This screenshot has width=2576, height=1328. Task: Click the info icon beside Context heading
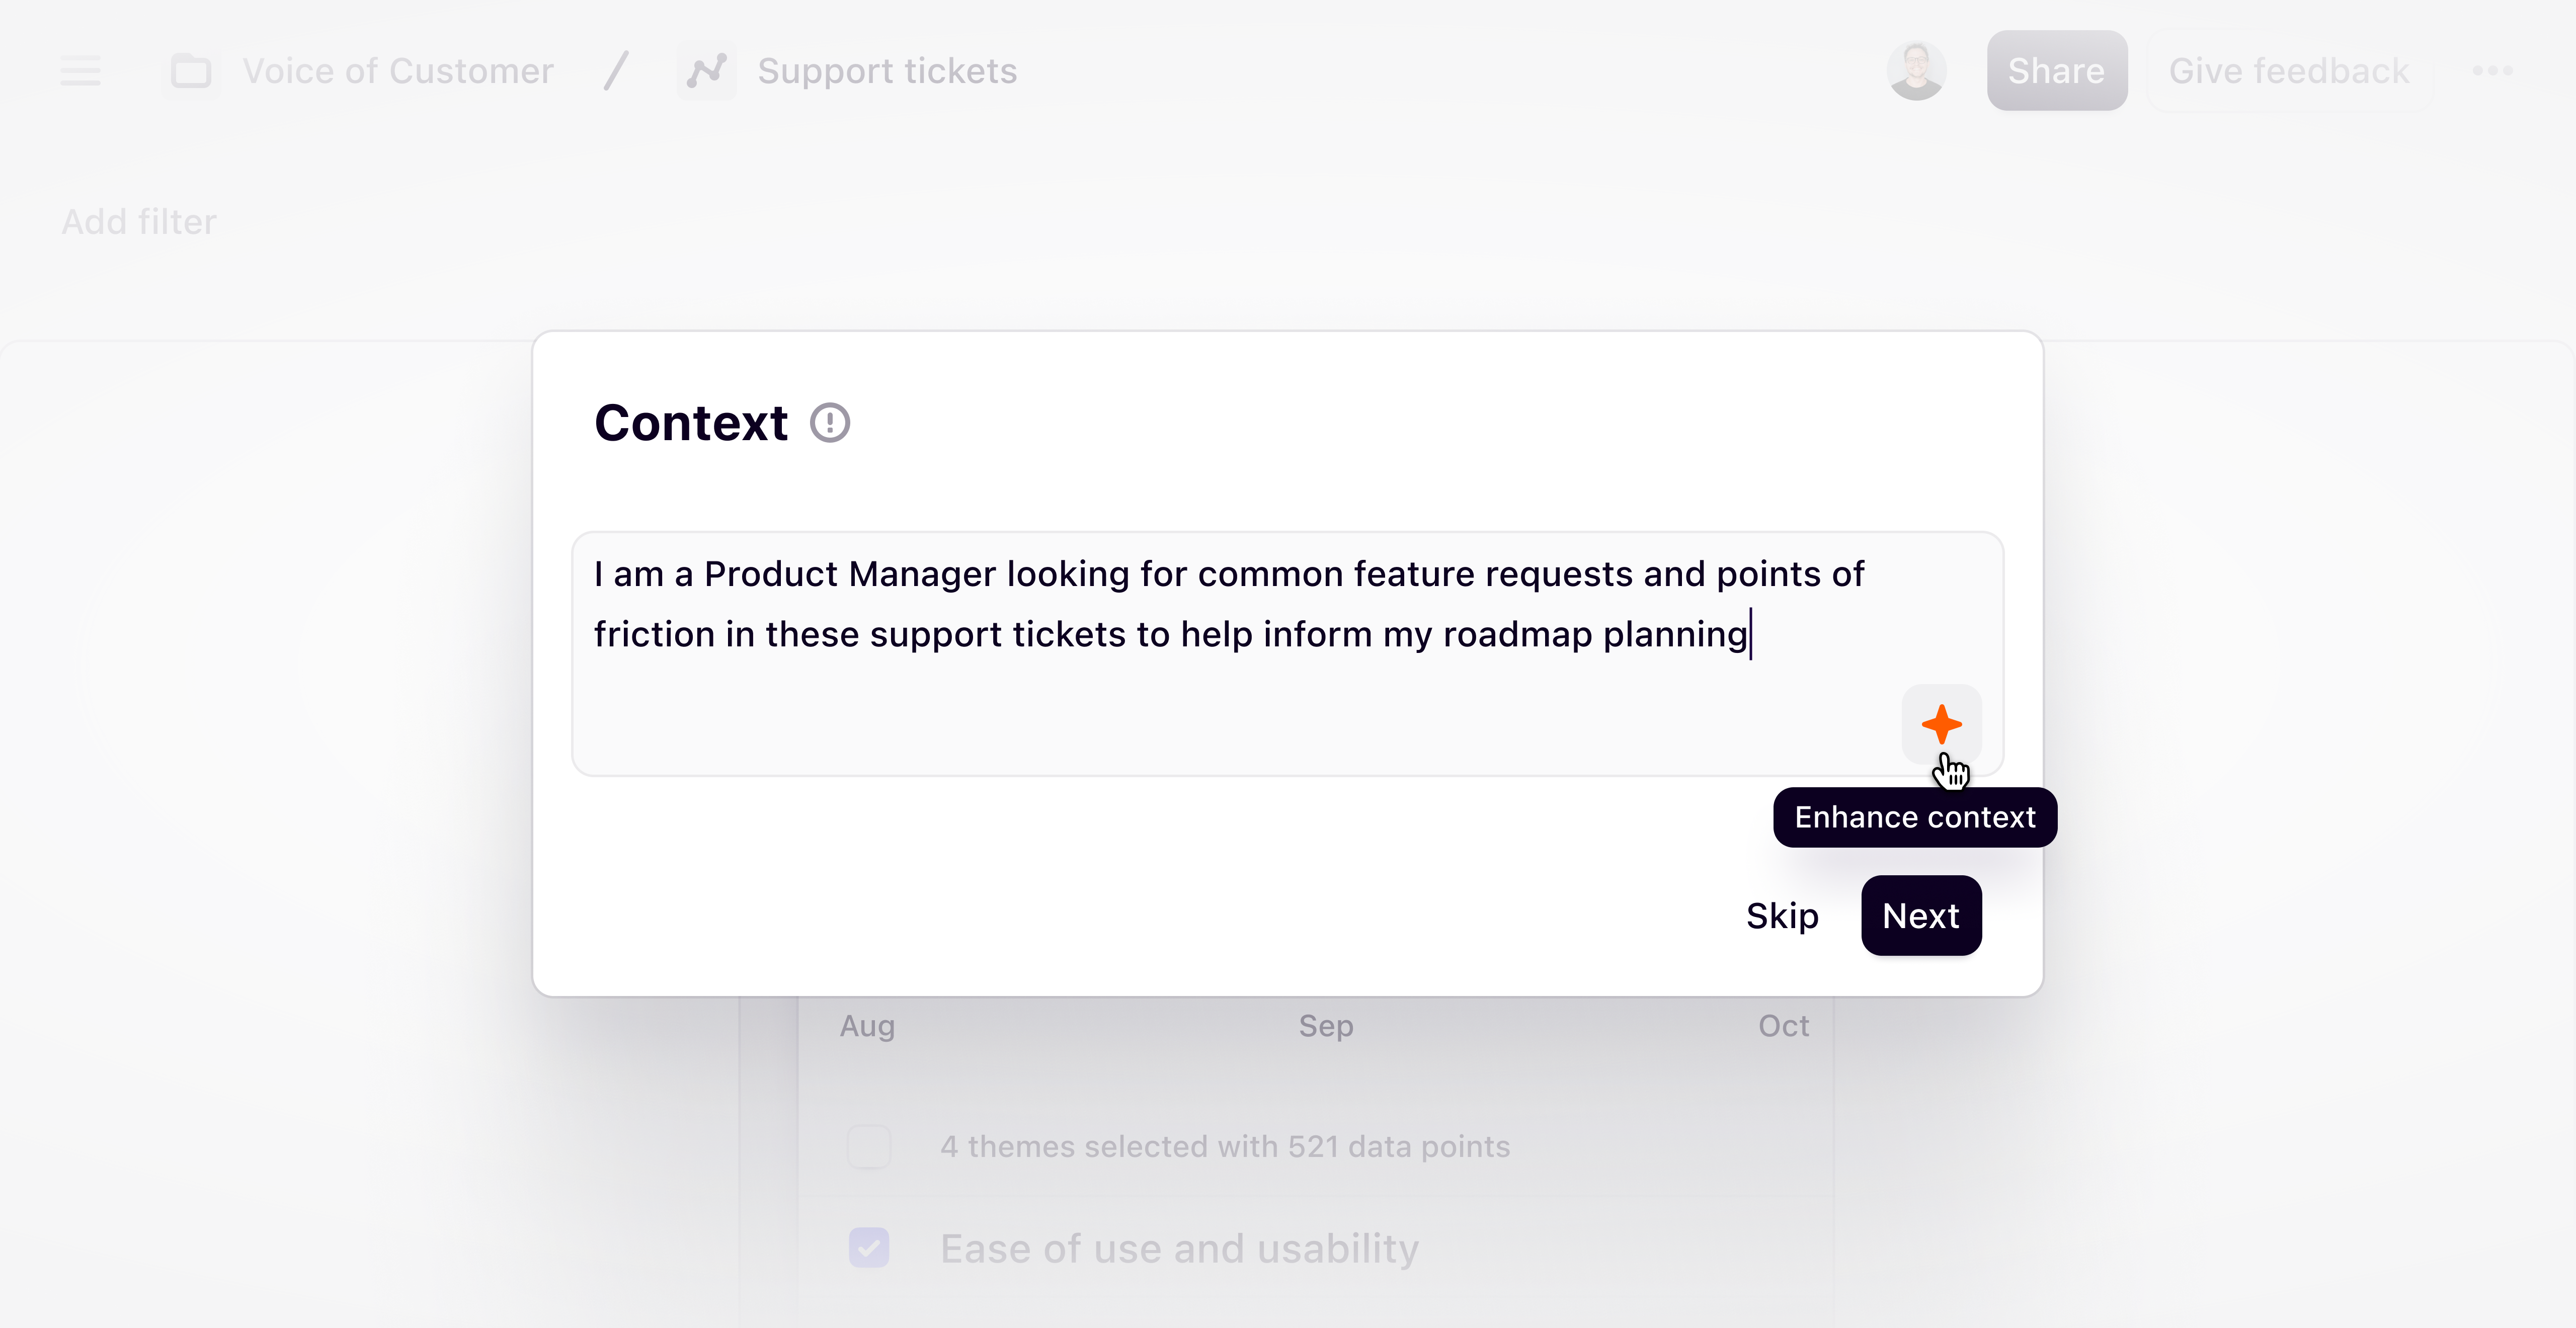tap(829, 422)
